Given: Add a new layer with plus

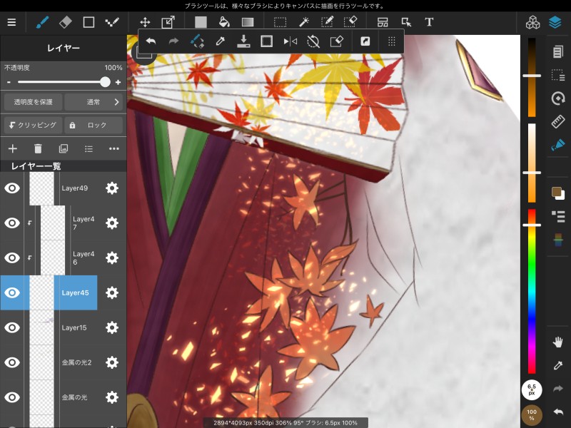Looking at the screenshot, I should tap(13, 148).
